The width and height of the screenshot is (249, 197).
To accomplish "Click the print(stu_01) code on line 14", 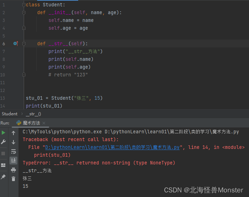I will coord(44,106).
